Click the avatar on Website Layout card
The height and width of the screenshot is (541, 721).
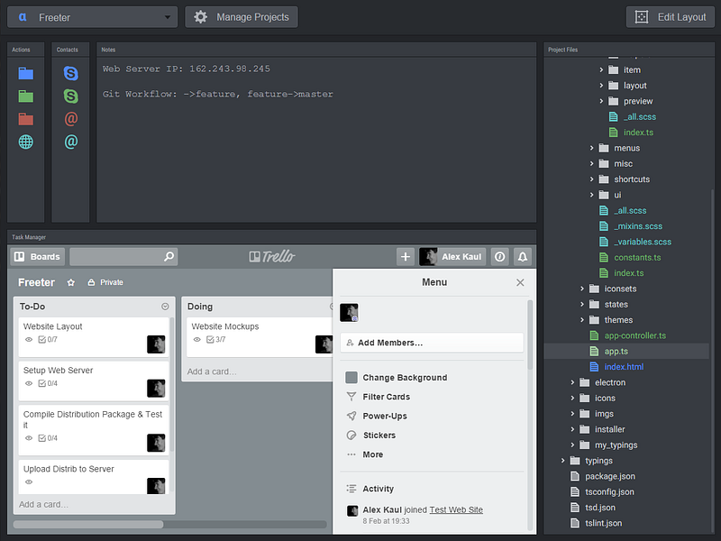point(156,344)
